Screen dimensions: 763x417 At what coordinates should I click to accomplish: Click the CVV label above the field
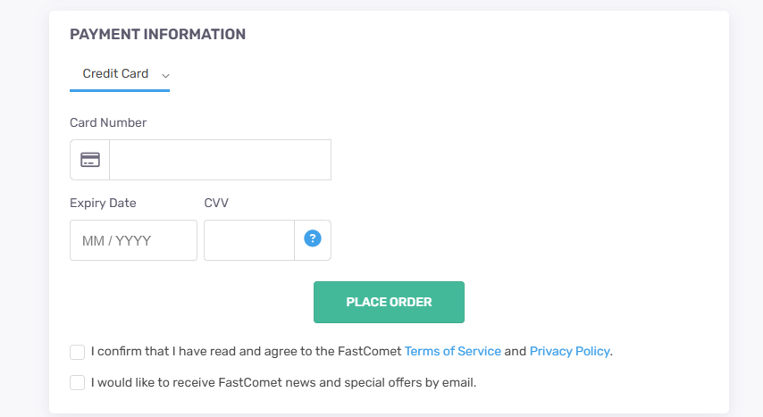[216, 203]
